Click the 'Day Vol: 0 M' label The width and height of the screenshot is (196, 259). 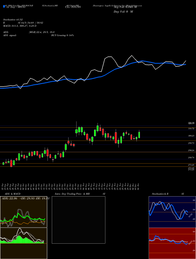(123, 12)
